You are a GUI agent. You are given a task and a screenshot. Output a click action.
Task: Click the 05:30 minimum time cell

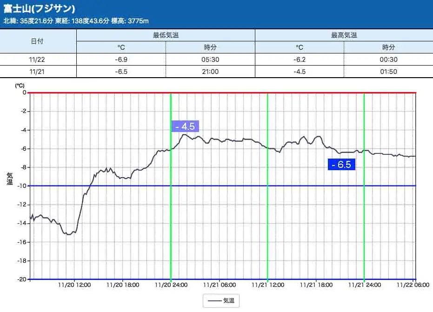(210, 60)
